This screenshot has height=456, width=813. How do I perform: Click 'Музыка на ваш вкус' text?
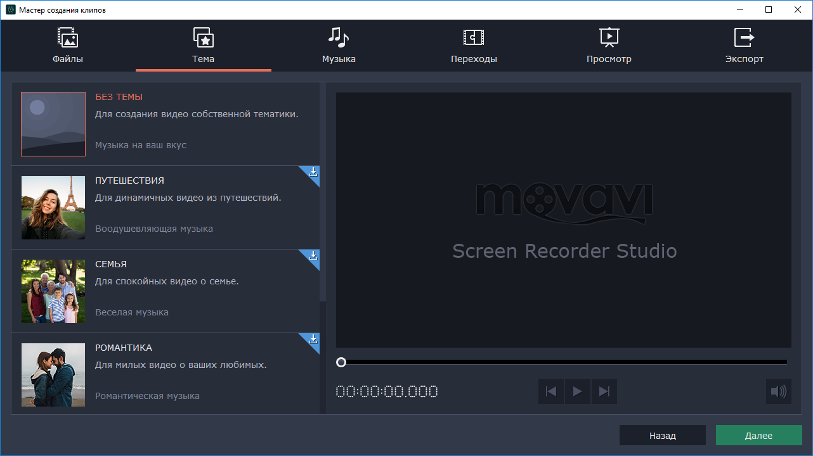(x=141, y=145)
